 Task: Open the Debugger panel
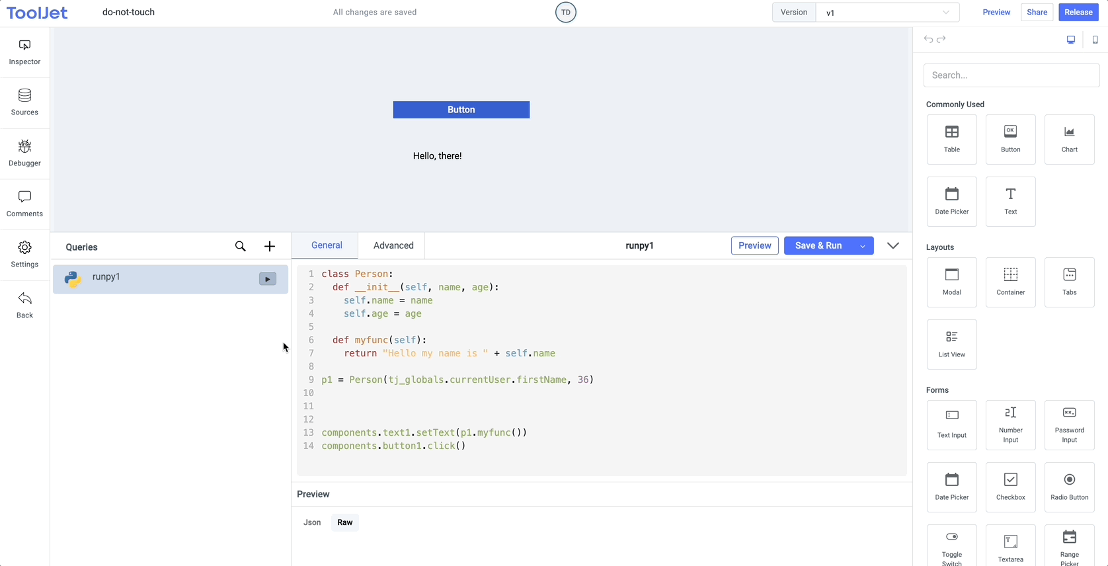click(x=24, y=153)
